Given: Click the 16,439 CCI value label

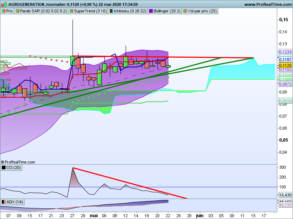Looking at the screenshot, I should pyautogui.click(x=285, y=195).
